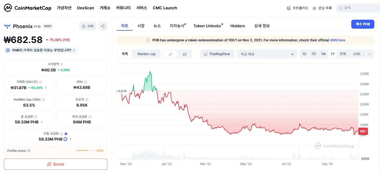Viewport: 380px width, 174px height.
Task: Click the 검색 search input field
Action: [358, 8]
